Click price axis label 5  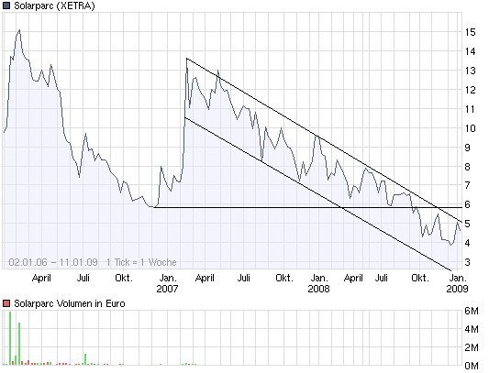point(468,224)
